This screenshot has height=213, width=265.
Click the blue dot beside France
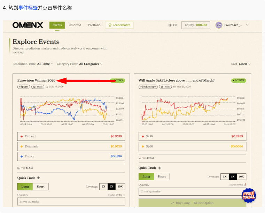22,157
